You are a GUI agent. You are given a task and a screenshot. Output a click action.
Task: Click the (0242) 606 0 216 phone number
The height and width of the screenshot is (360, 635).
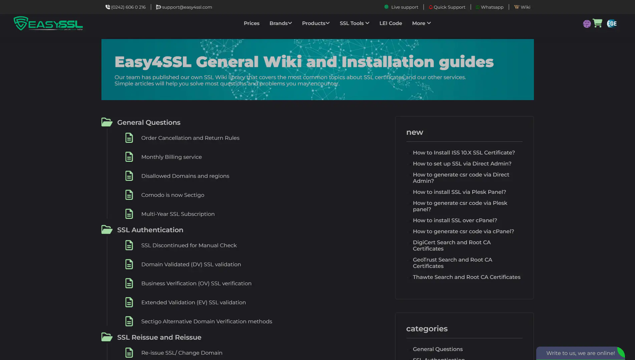pyautogui.click(x=128, y=7)
